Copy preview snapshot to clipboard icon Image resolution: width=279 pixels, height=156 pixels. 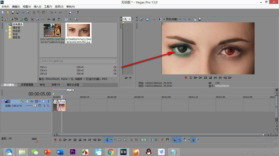195,19
